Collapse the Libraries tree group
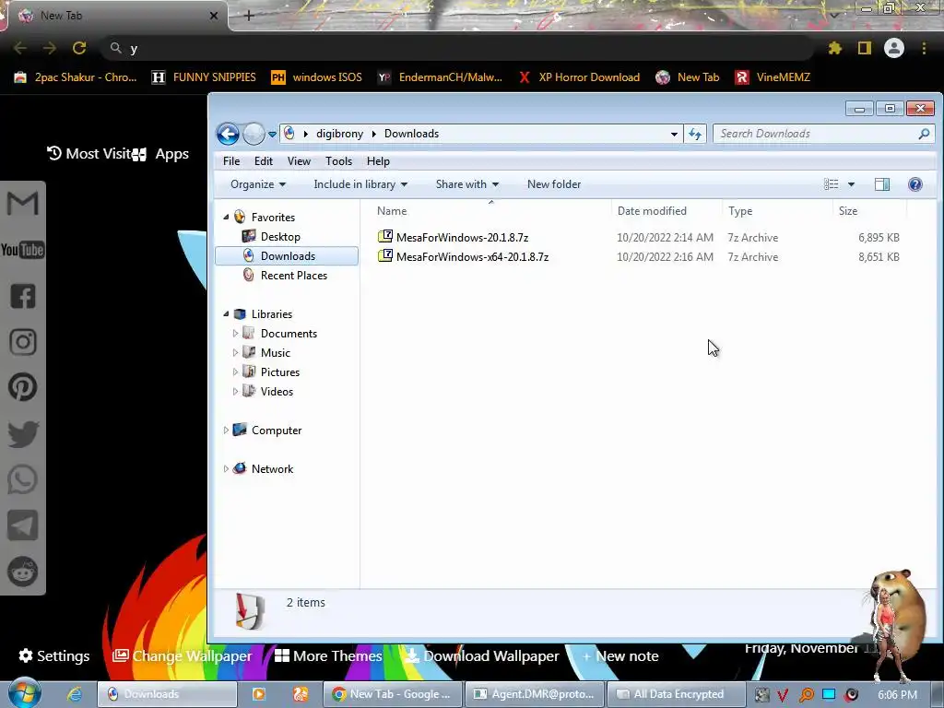 (x=227, y=313)
